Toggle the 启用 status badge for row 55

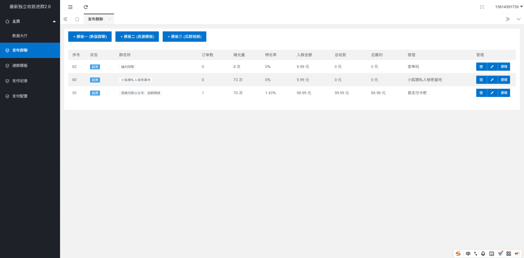coord(95,93)
